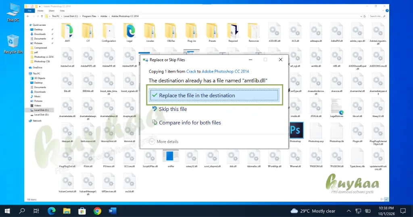Select the sniffer executable file

pyautogui.click(x=171, y=158)
